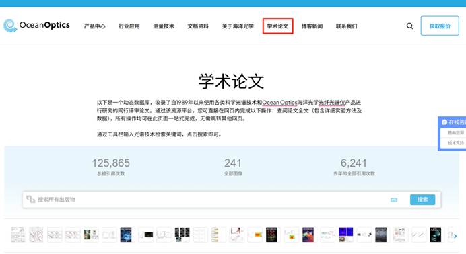
Task: Click the structure icon left of search field
Action: [30, 199]
